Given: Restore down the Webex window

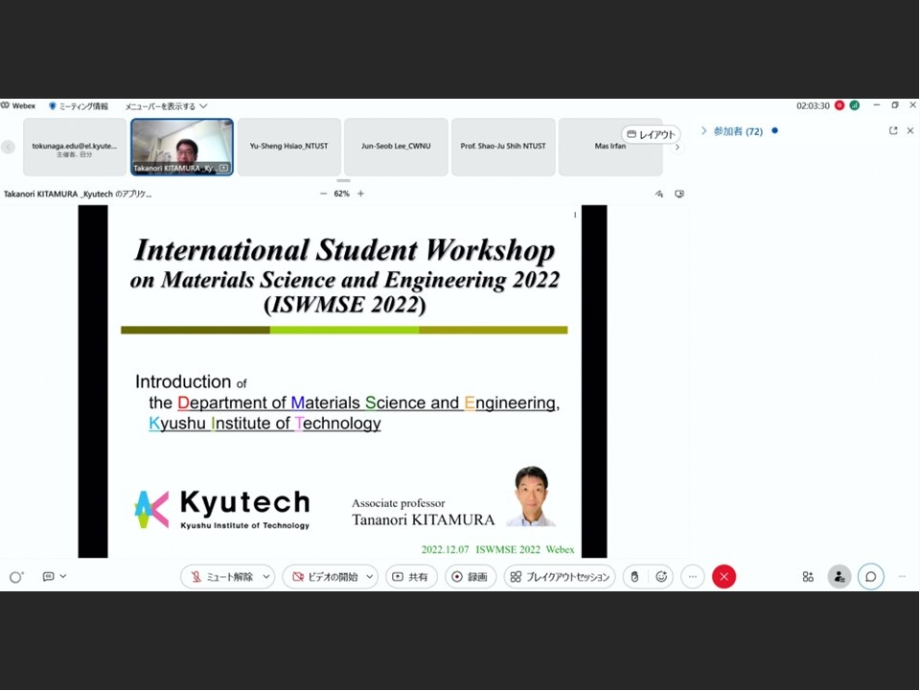Looking at the screenshot, I should [x=895, y=105].
